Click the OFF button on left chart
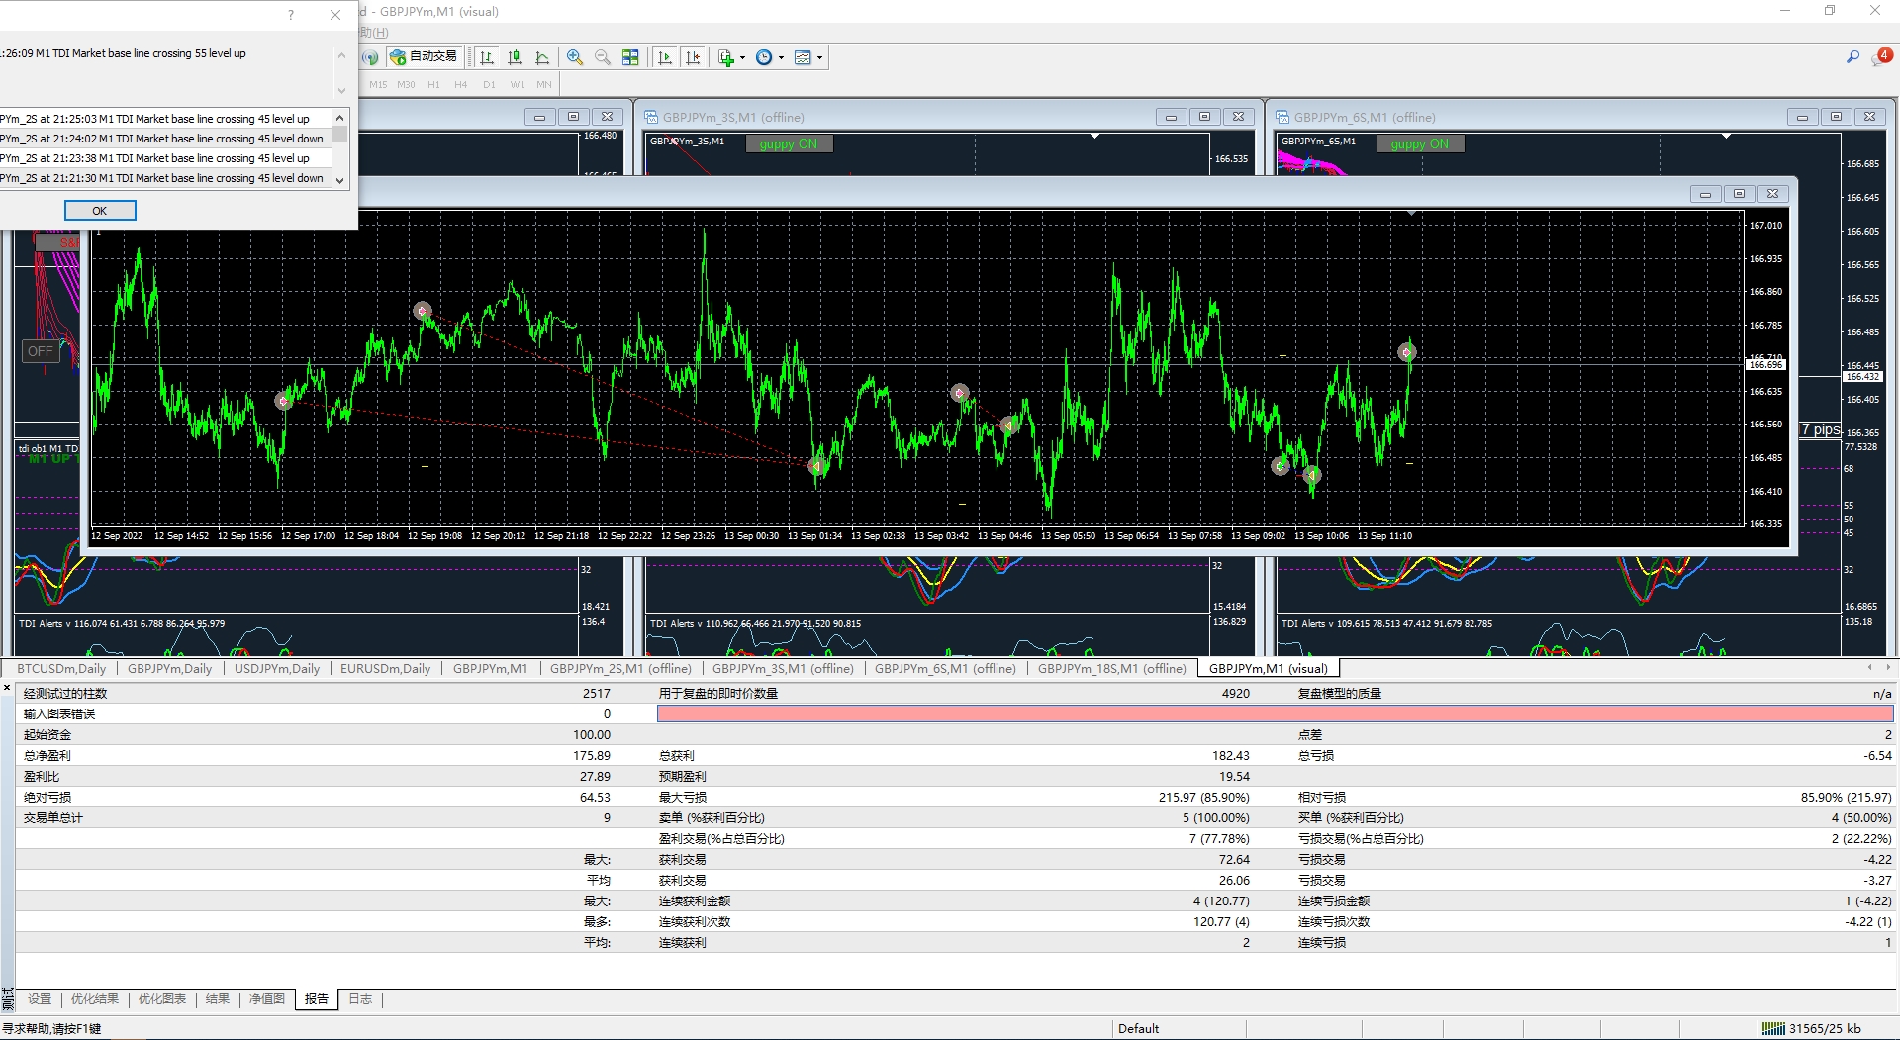Image resolution: width=1900 pixels, height=1040 pixels. point(41,351)
